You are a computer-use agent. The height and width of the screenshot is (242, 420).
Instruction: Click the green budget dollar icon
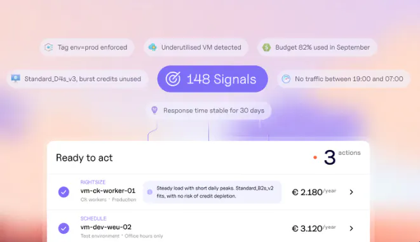(266, 48)
